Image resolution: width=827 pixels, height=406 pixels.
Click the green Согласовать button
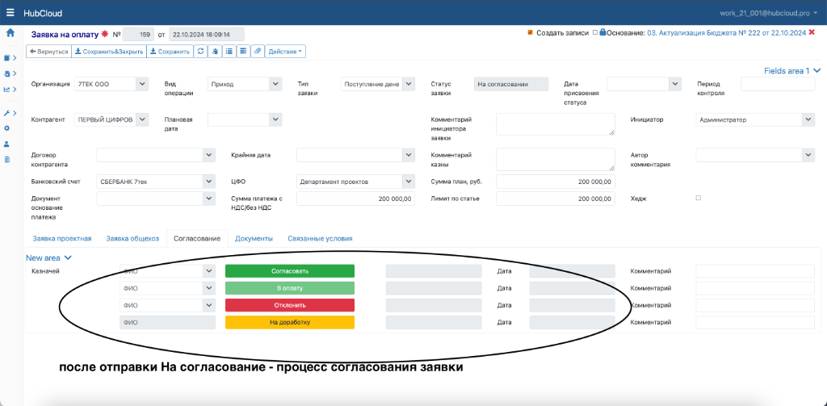point(290,271)
